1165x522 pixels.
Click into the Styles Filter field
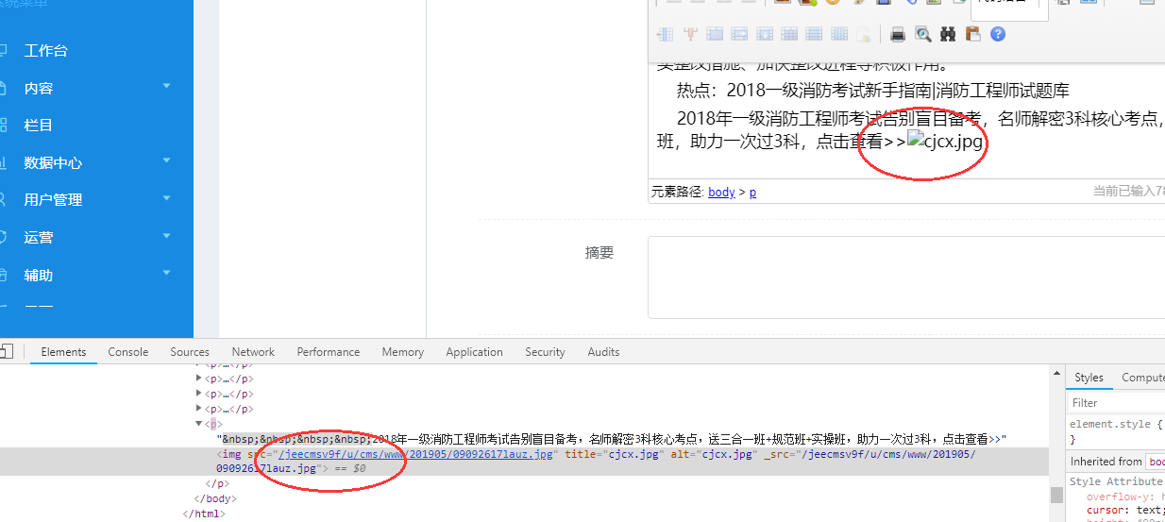tap(1118, 402)
